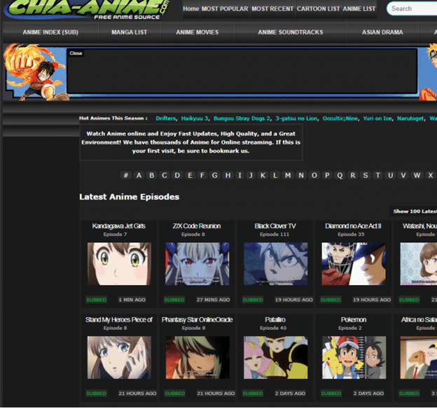Image resolution: width=437 pixels, height=411 pixels.
Task: Open the Haikyuu 3 link
Action: pos(195,118)
